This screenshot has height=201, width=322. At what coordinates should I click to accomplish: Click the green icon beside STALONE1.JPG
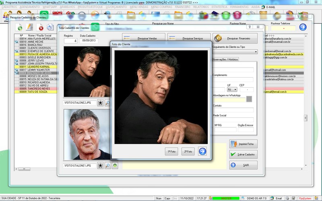point(115,165)
